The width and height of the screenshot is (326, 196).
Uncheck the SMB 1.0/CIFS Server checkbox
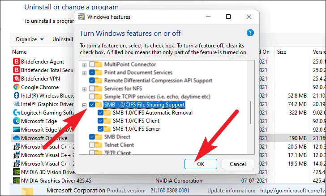tap(100, 129)
